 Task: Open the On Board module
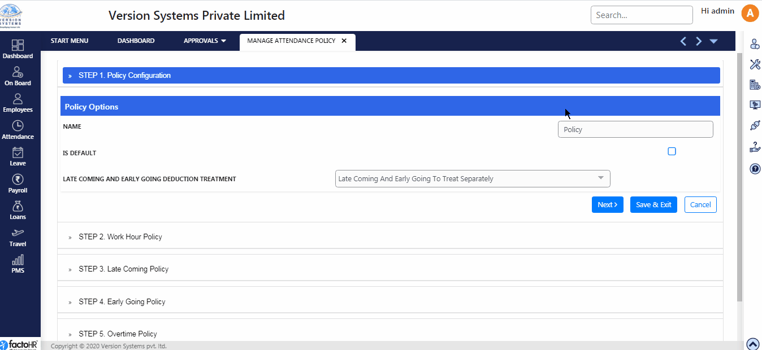(18, 76)
